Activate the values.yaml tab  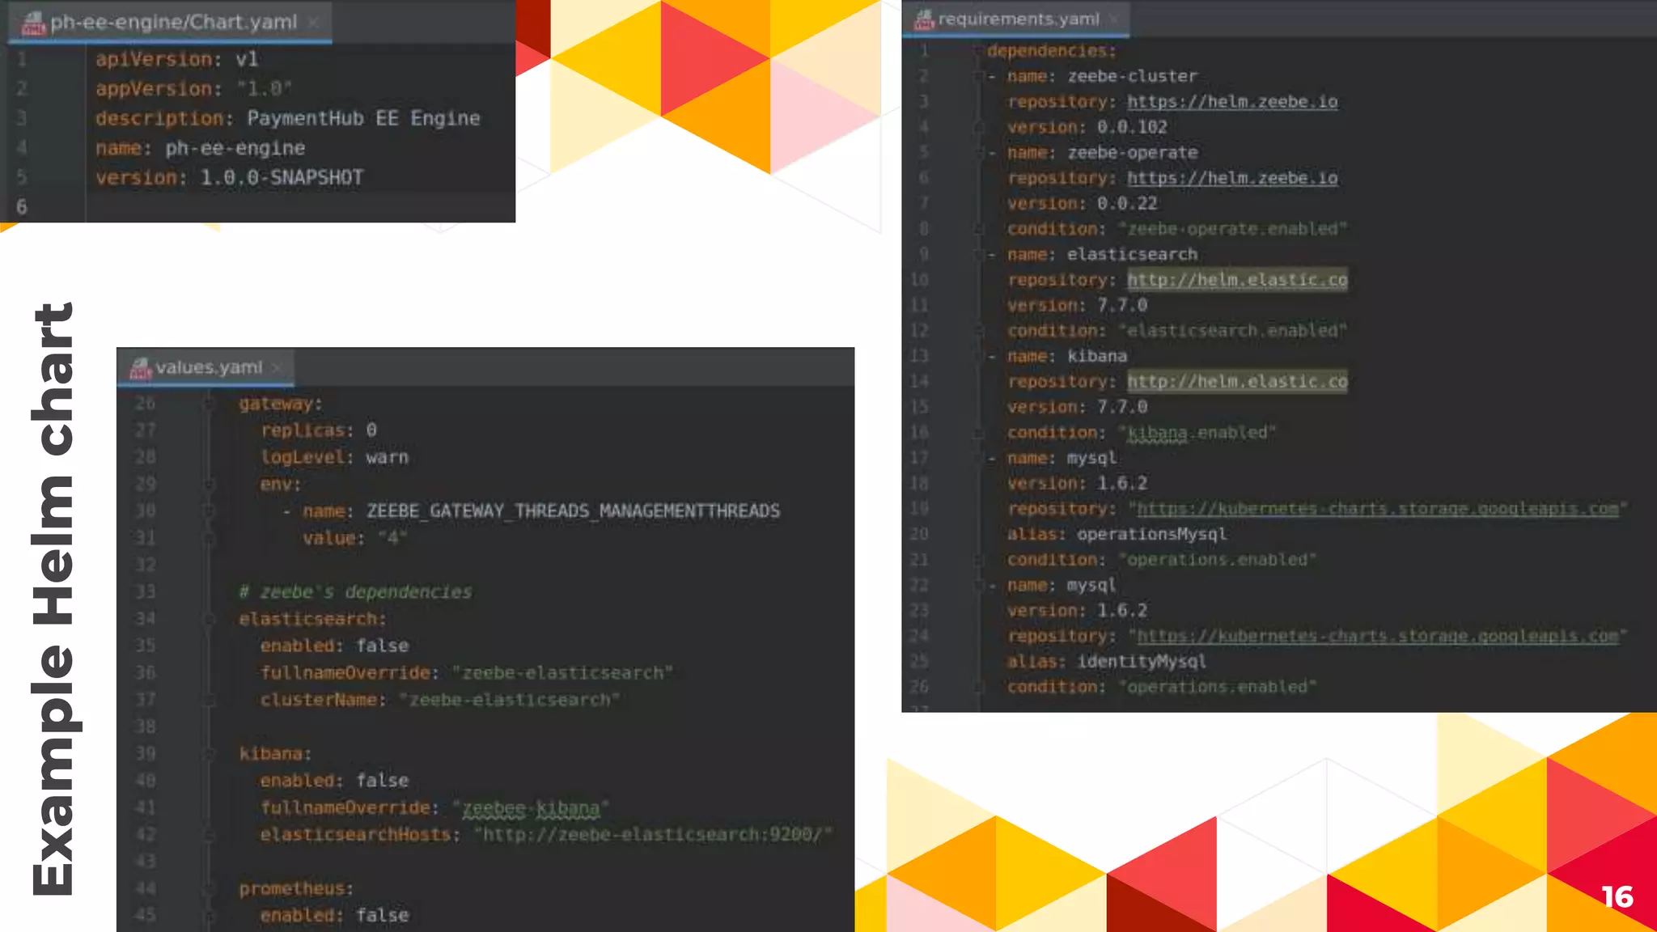pos(209,367)
